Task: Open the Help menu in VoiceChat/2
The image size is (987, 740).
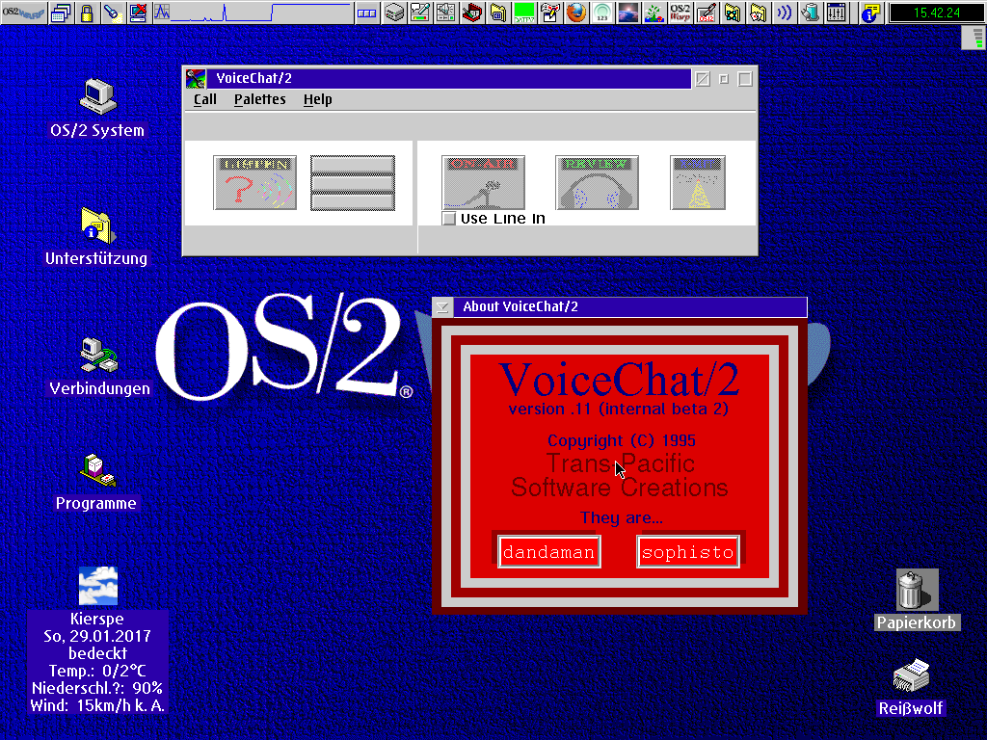Action: [x=317, y=99]
